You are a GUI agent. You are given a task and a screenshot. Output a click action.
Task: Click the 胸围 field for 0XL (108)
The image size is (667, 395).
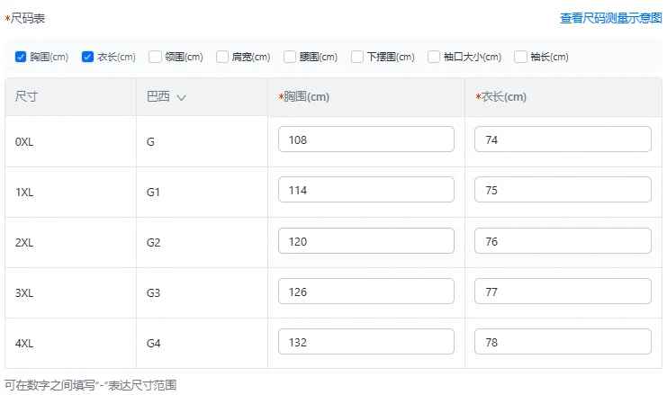tap(366, 139)
